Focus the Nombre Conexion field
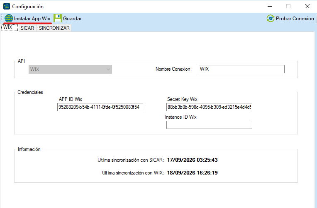 [x=241, y=69]
